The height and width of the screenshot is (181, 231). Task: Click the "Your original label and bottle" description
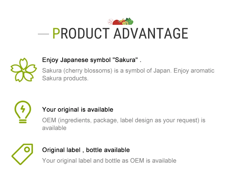109,161
